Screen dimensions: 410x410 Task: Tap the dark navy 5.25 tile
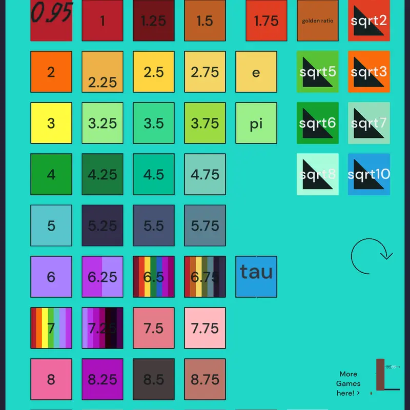click(x=102, y=225)
